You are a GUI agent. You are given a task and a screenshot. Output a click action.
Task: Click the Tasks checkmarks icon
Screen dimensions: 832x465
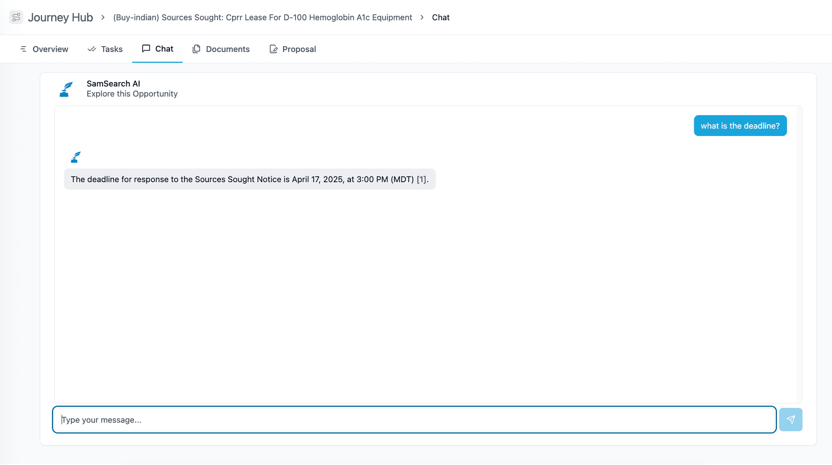tap(91, 49)
